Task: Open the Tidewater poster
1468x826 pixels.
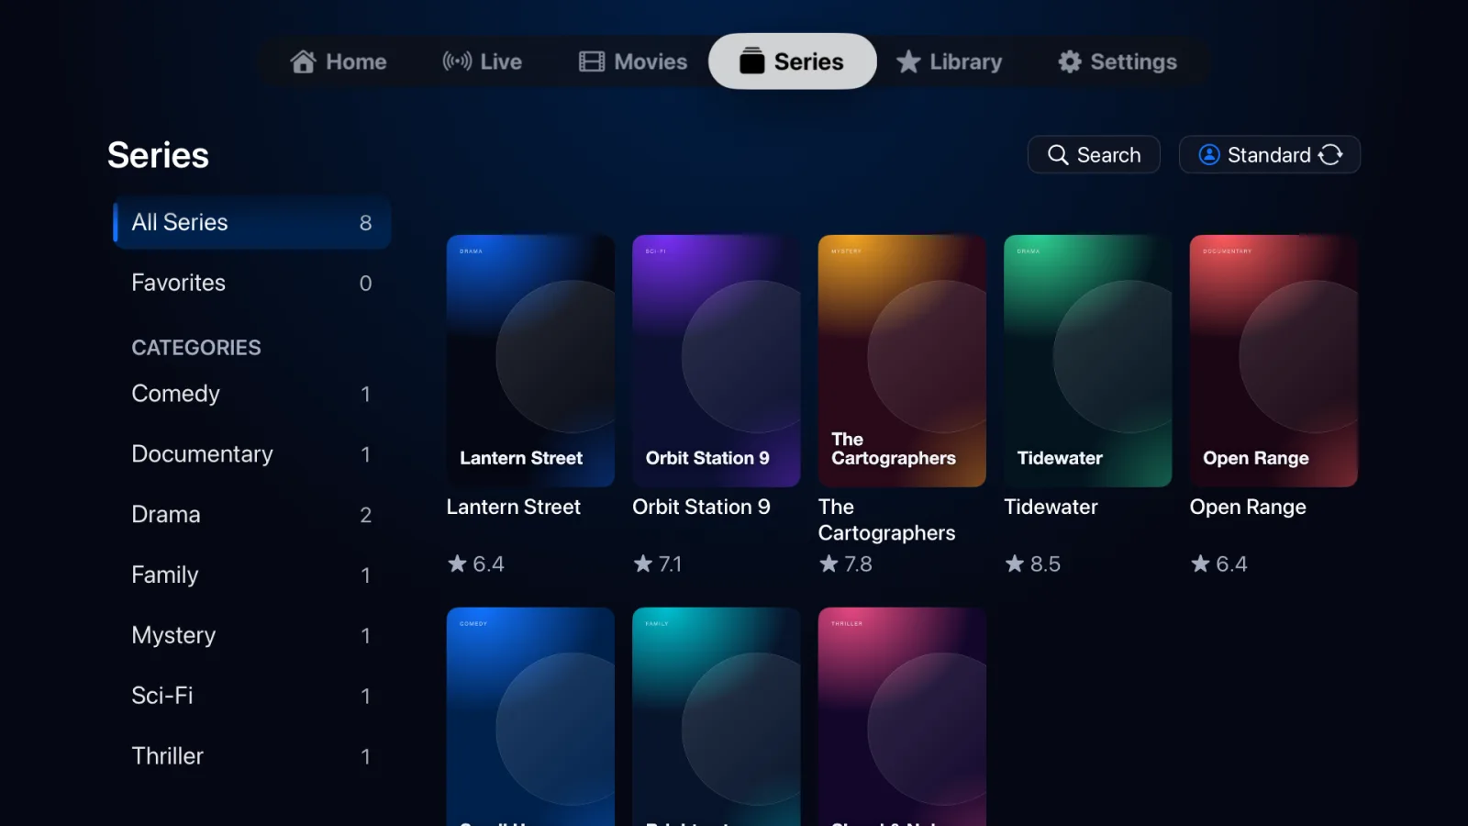Action: point(1088,361)
